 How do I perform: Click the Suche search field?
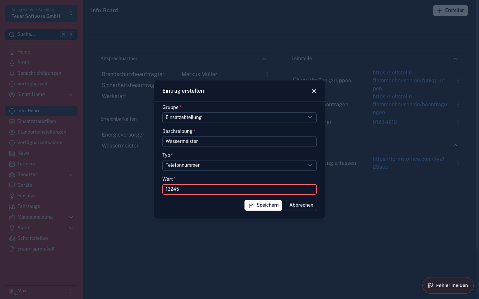click(x=41, y=35)
